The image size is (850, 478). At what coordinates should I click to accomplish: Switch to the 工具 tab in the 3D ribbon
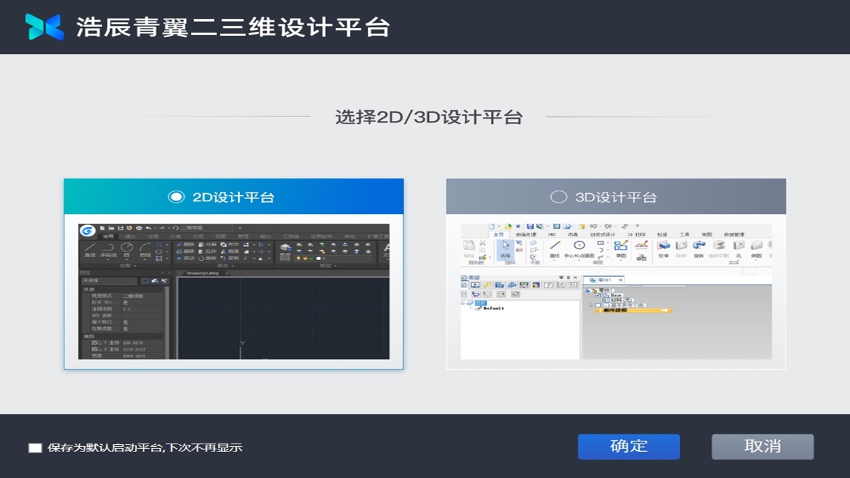pyautogui.click(x=685, y=234)
